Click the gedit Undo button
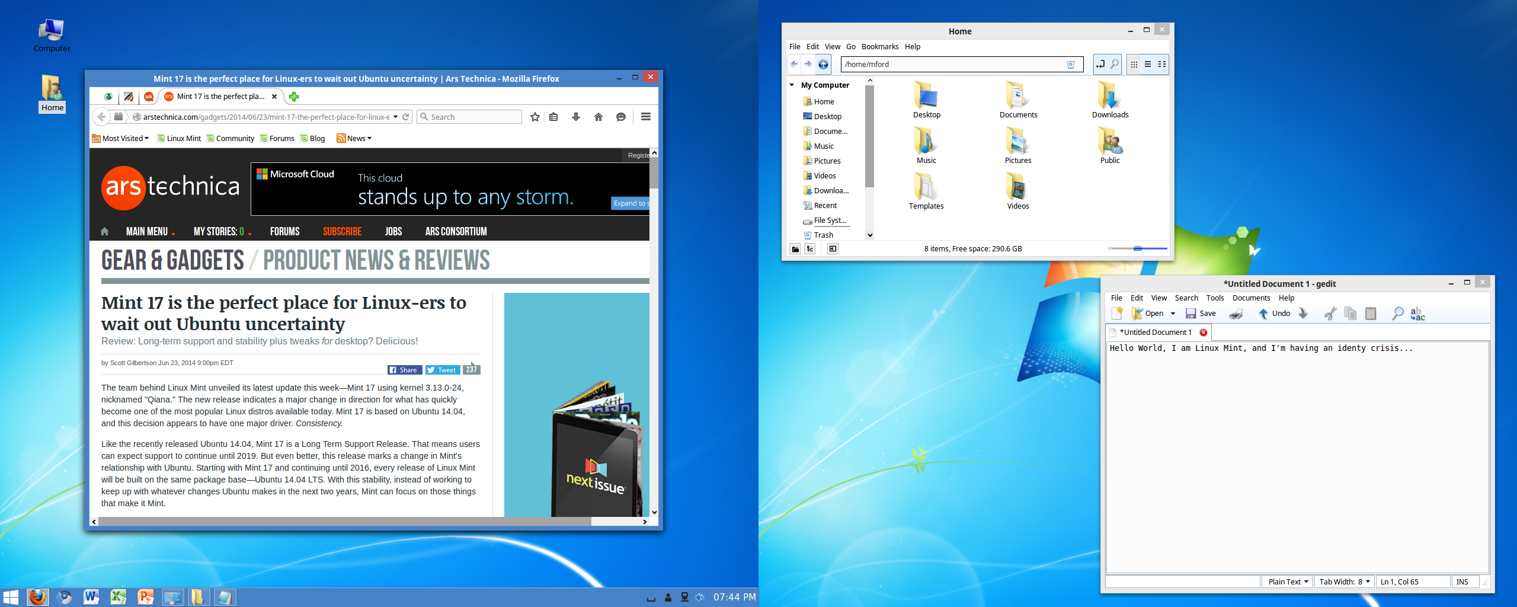 tap(1274, 314)
